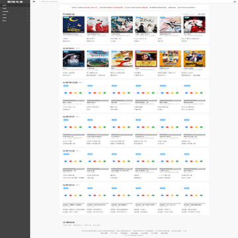Screen dimensions: 238x238
Task: Expand the last item in dark sidebar
Action: coord(27,20)
